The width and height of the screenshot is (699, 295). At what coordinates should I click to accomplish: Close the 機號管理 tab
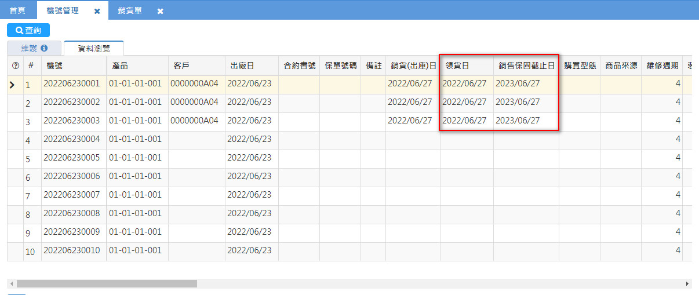click(x=97, y=11)
